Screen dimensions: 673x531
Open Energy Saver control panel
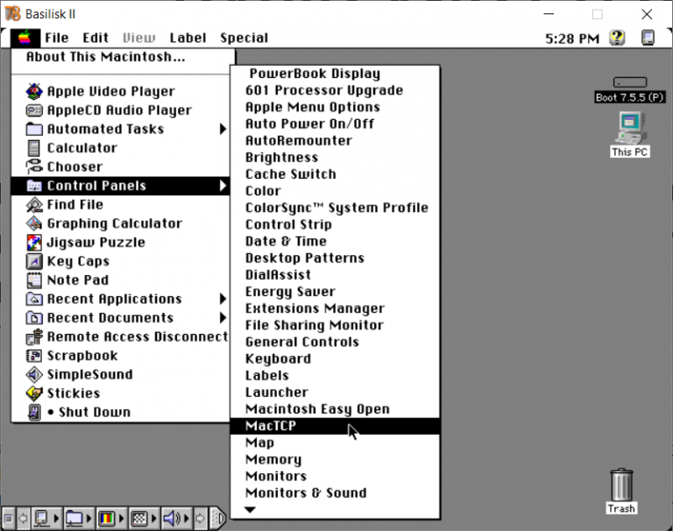(335, 292)
